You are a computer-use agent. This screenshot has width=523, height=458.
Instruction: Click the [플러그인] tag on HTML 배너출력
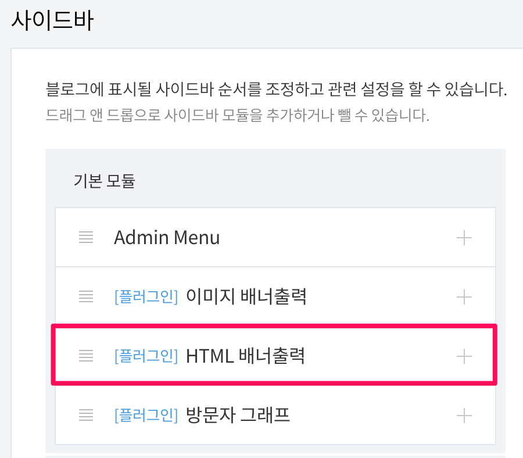point(146,356)
